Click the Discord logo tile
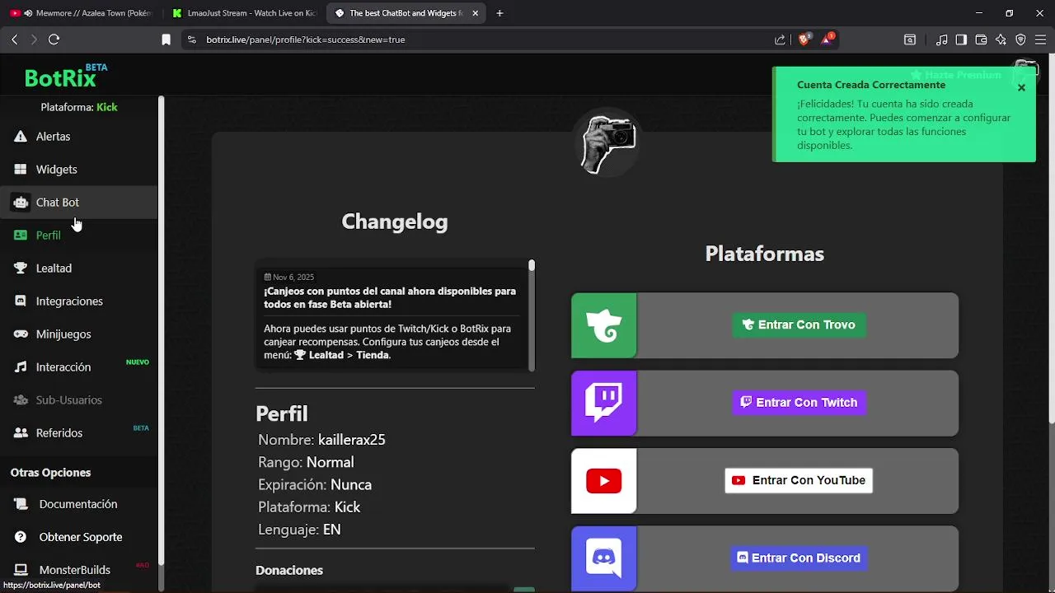 tap(604, 558)
